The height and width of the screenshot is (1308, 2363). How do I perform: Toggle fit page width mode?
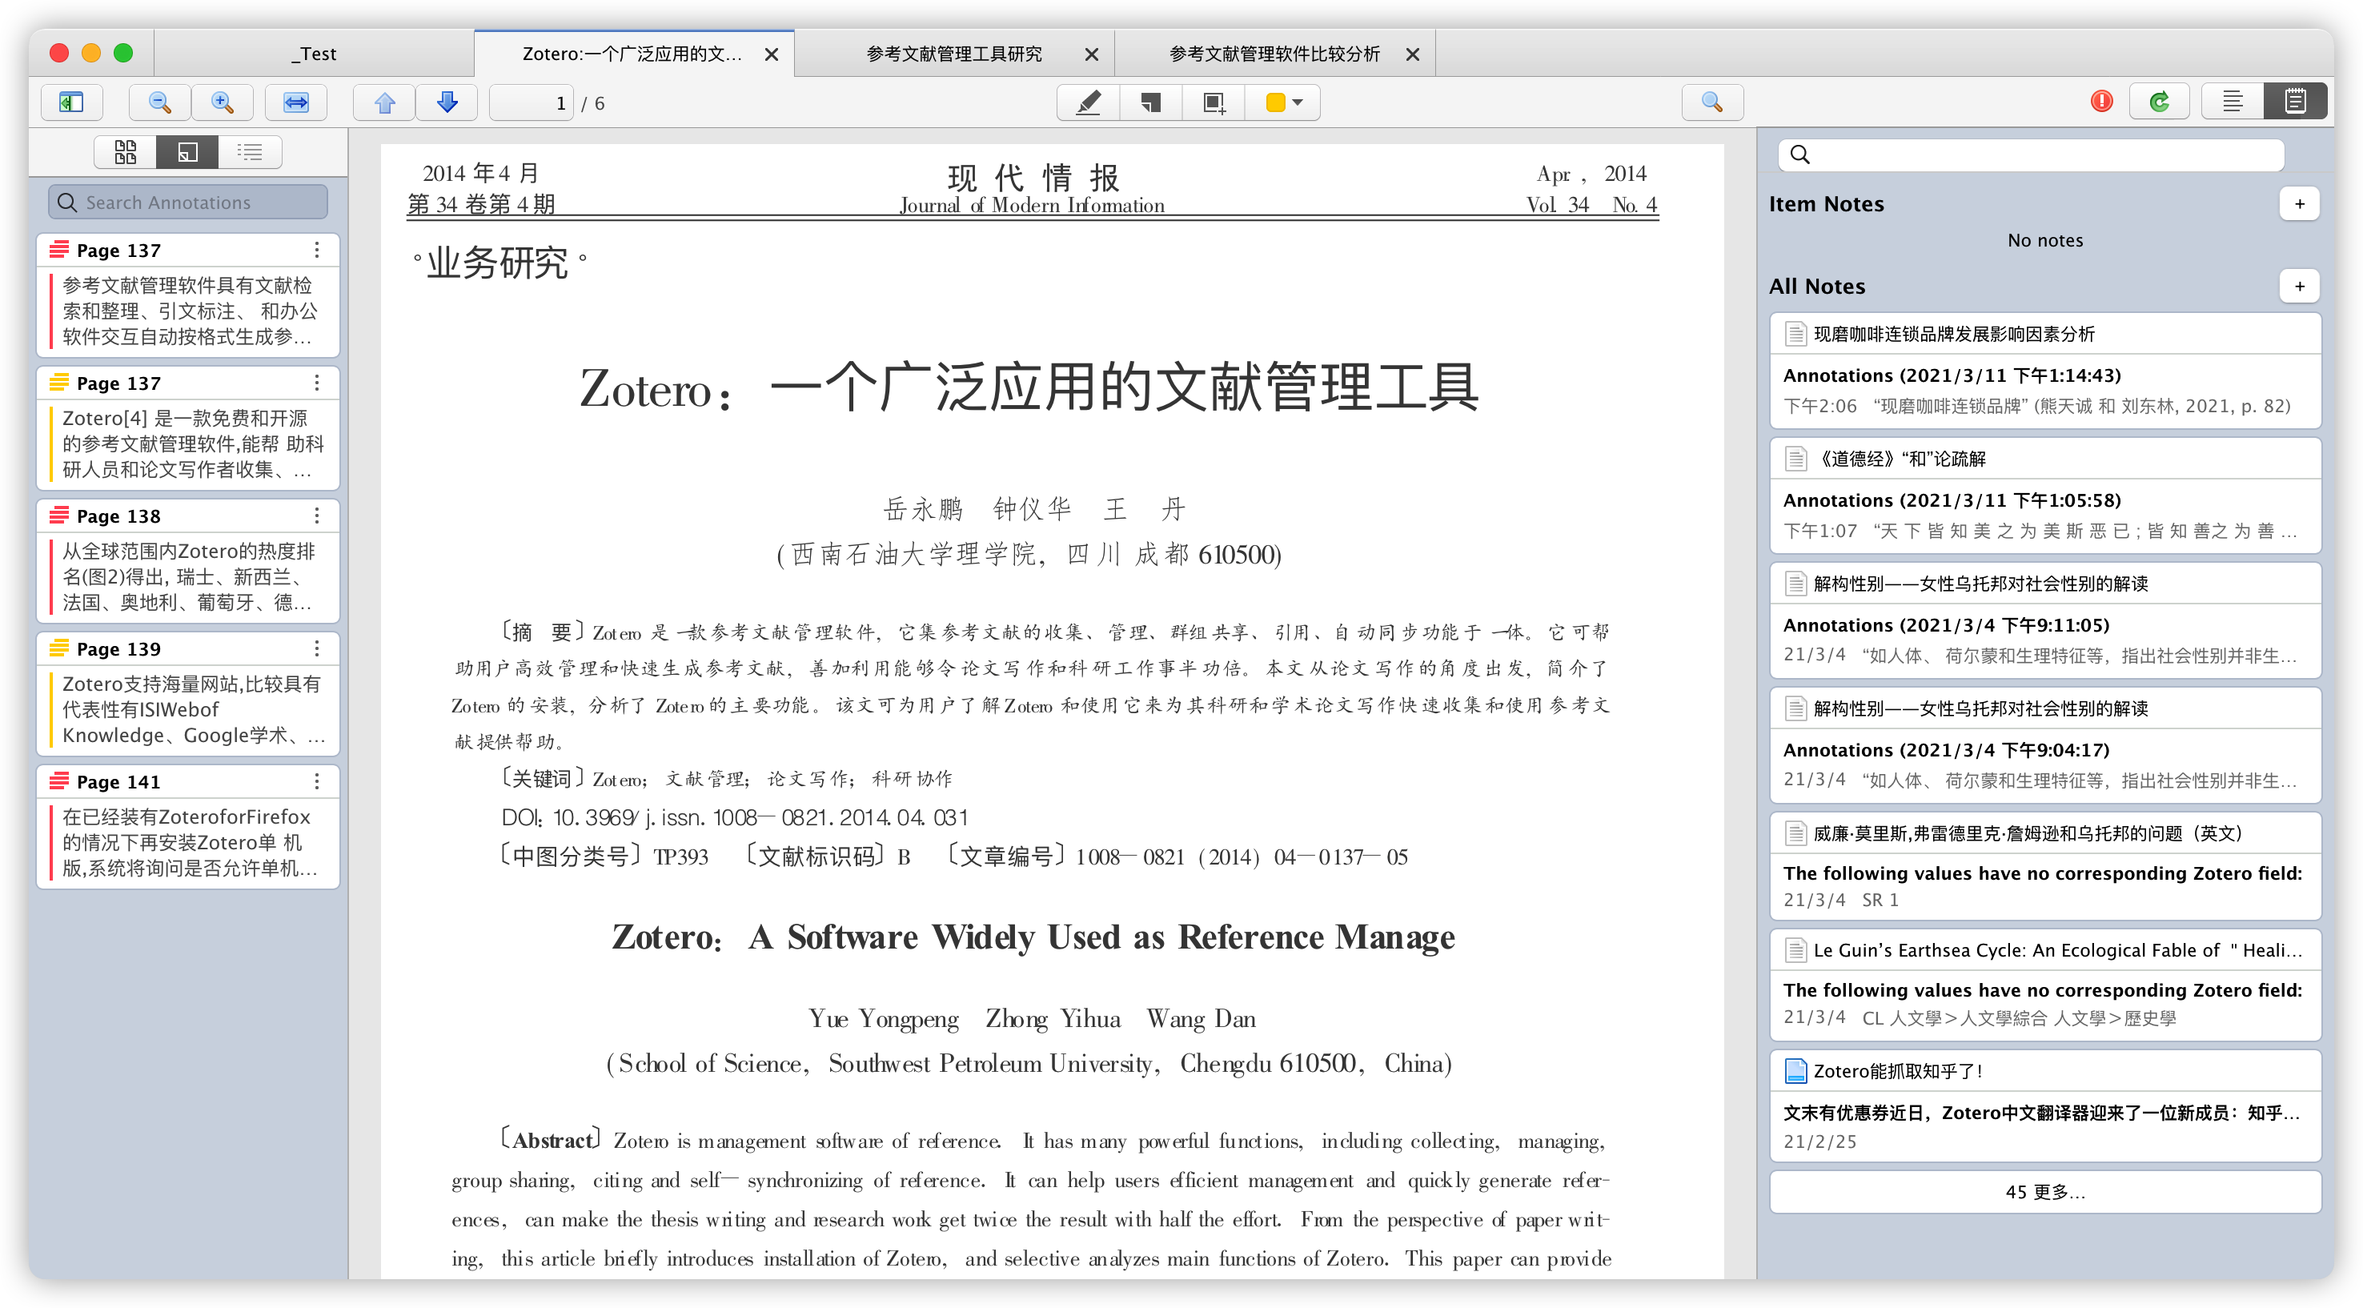(295, 102)
